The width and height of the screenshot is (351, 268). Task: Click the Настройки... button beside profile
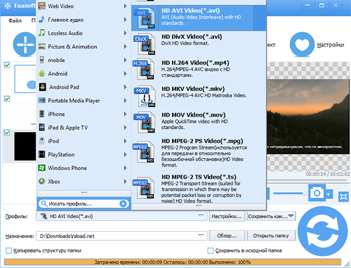226,217
